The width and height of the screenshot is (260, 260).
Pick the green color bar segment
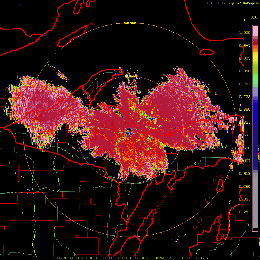click(x=255, y=79)
